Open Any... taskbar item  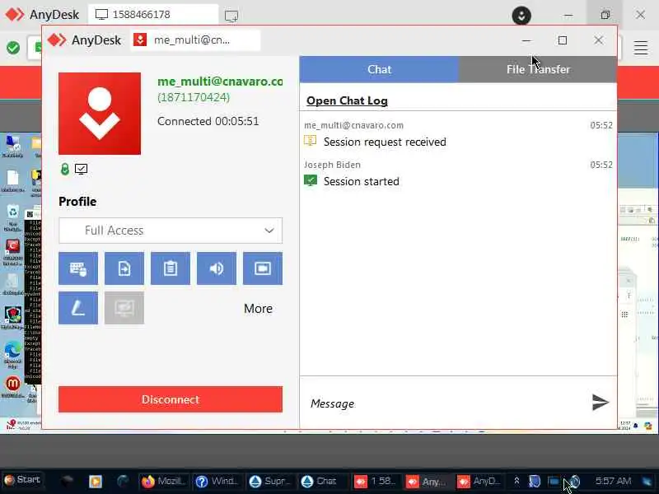[x=428, y=481]
